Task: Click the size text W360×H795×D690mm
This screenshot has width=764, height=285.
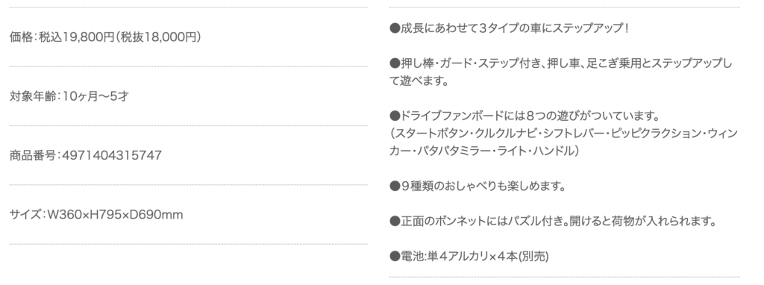Action: 115,215
